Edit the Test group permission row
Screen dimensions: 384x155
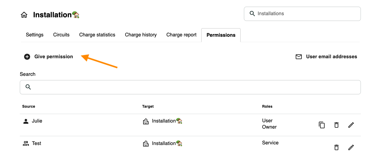coord(351,147)
